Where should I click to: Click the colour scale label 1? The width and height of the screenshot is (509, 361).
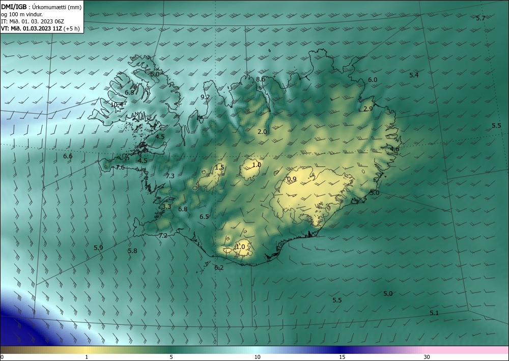pyautogui.click(x=87, y=357)
